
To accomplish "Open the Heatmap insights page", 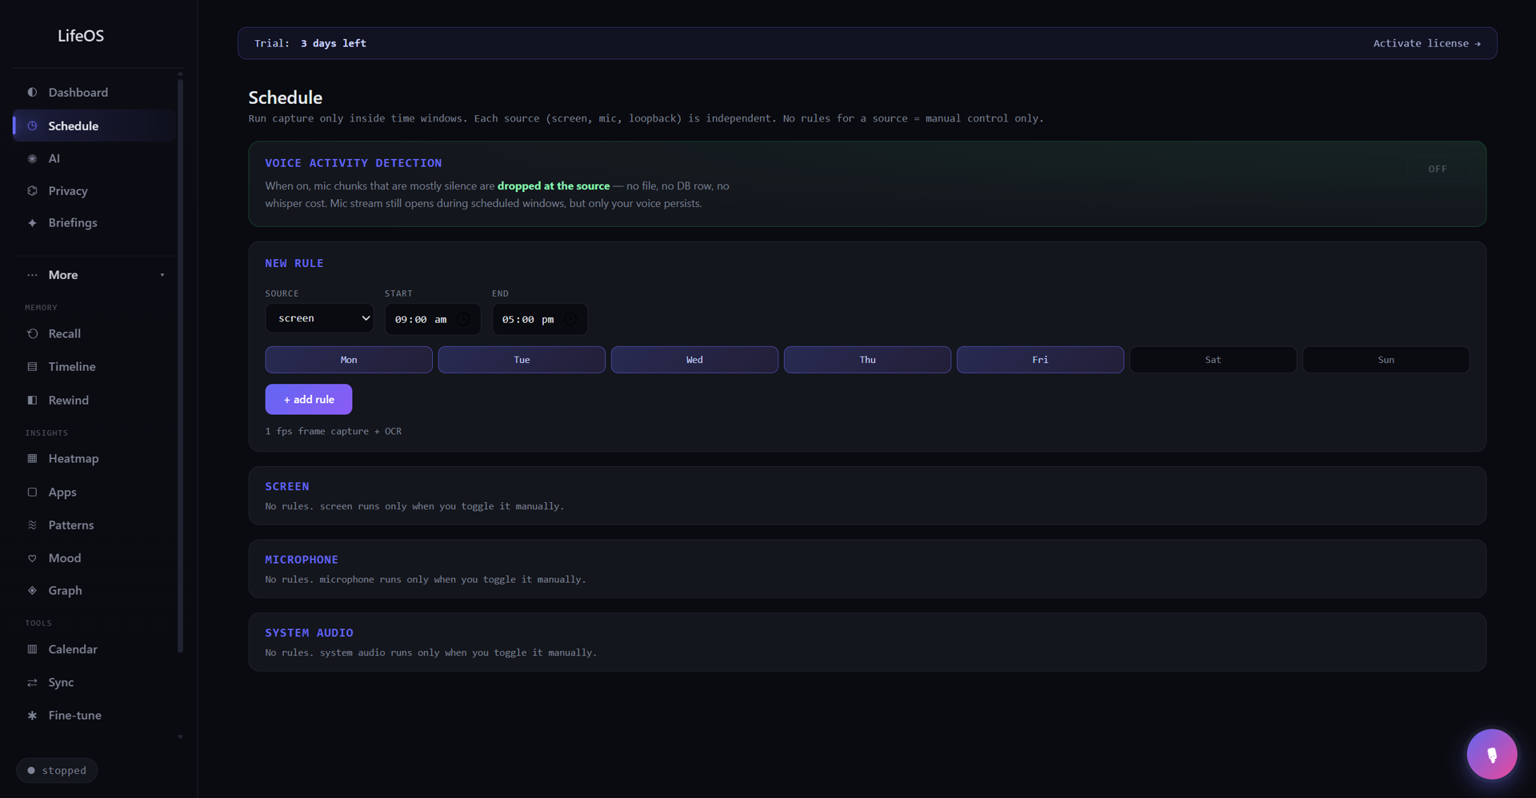I will 94,458.
